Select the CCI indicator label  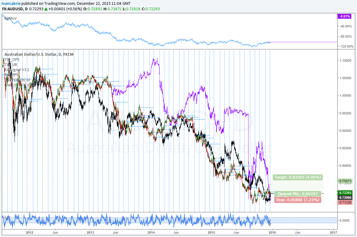[8, 217]
